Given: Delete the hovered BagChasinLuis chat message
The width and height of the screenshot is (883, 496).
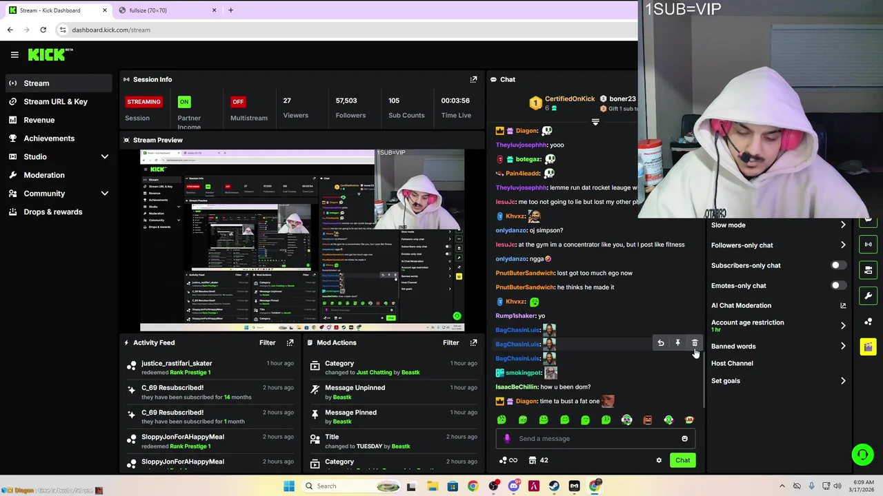Looking at the screenshot, I should [x=695, y=343].
